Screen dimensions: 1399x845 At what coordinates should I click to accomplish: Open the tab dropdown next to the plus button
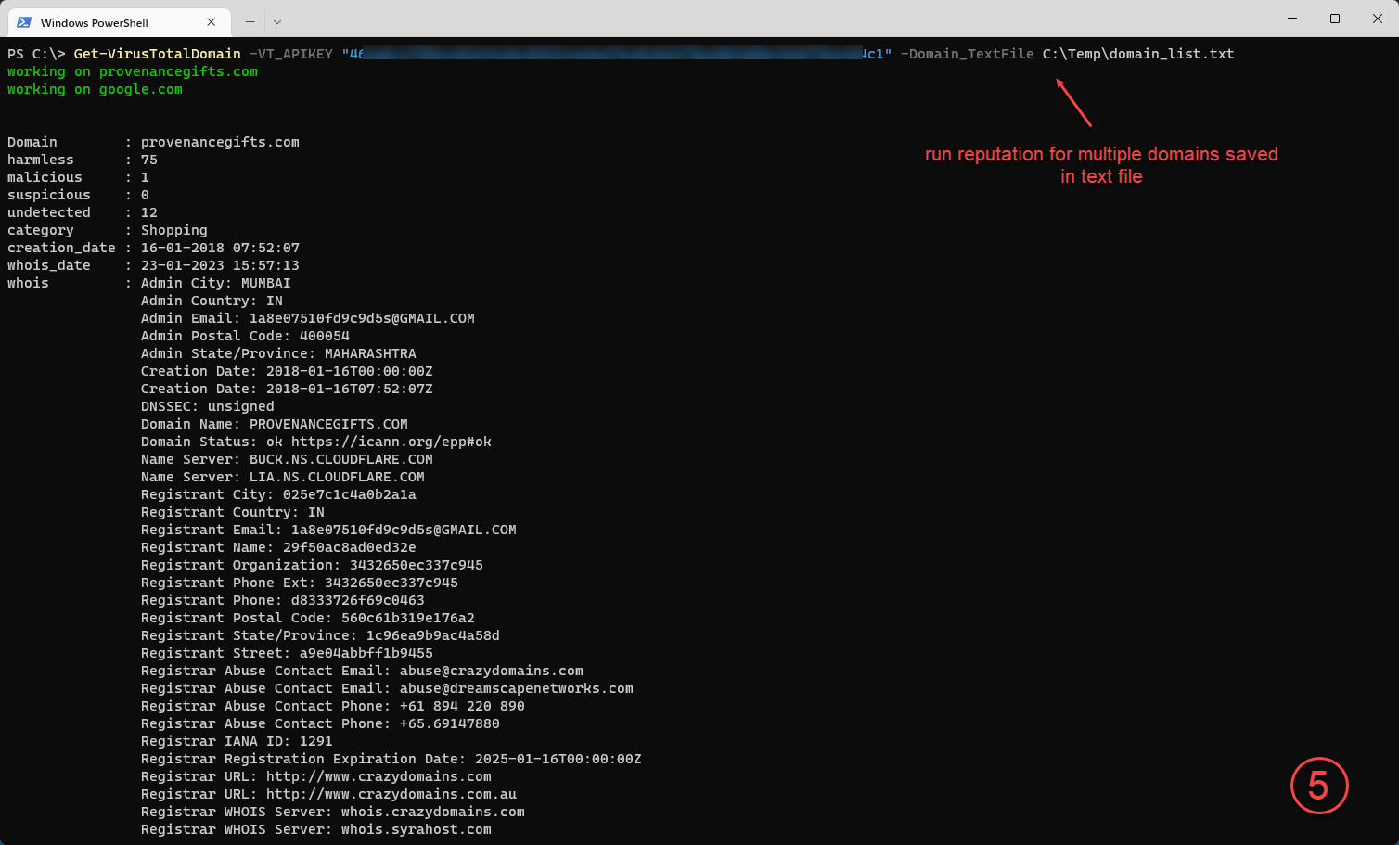pyautogui.click(x=278, y=21)
